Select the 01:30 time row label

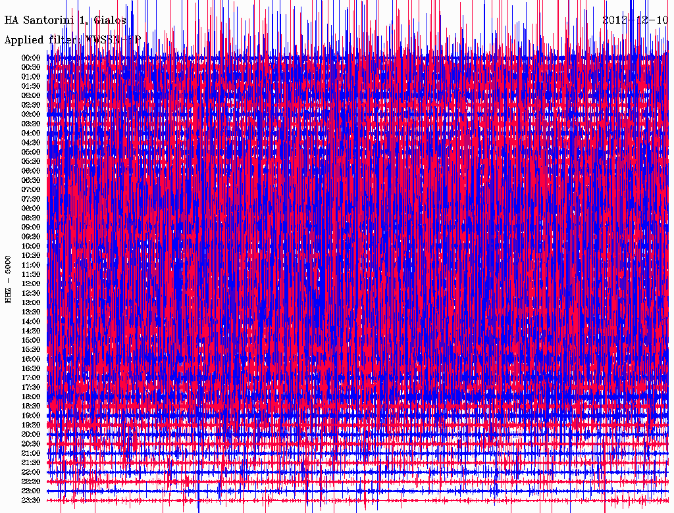[x=31, y=86]
